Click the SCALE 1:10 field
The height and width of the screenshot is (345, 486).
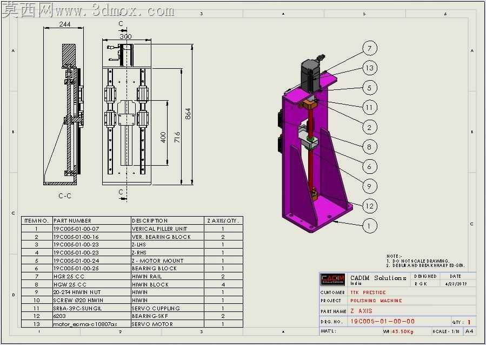[x=445, y=331]
